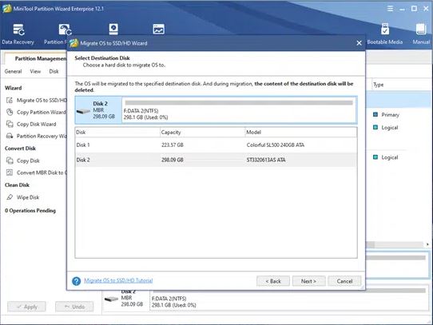The width and height of the screenshot is (433, 325).
Task: Click the Model column header
Action: point(301,133)
